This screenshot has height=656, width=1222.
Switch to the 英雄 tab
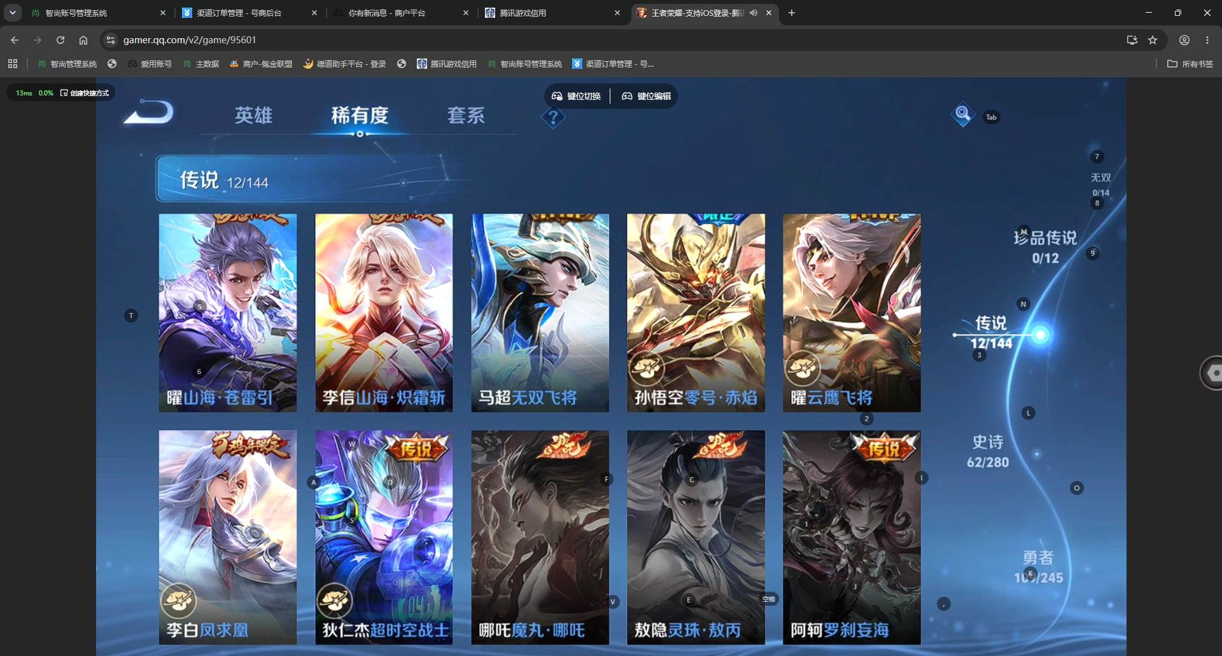253,115
